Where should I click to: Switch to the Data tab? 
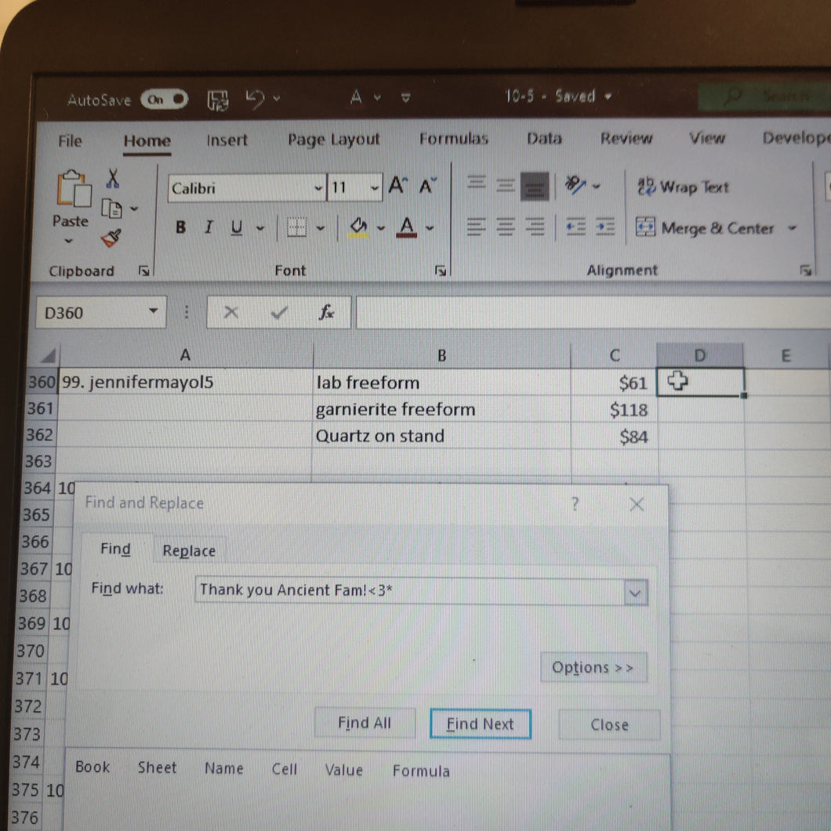point(544,138)
